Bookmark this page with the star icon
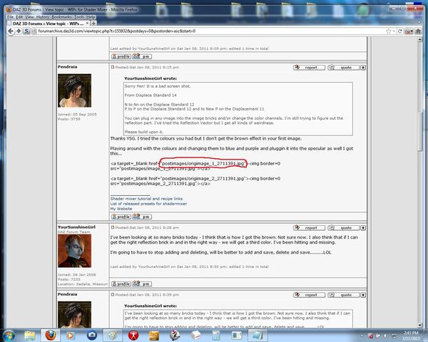The height and width of the screenshot is (342, 428). (x=388, y=31)
